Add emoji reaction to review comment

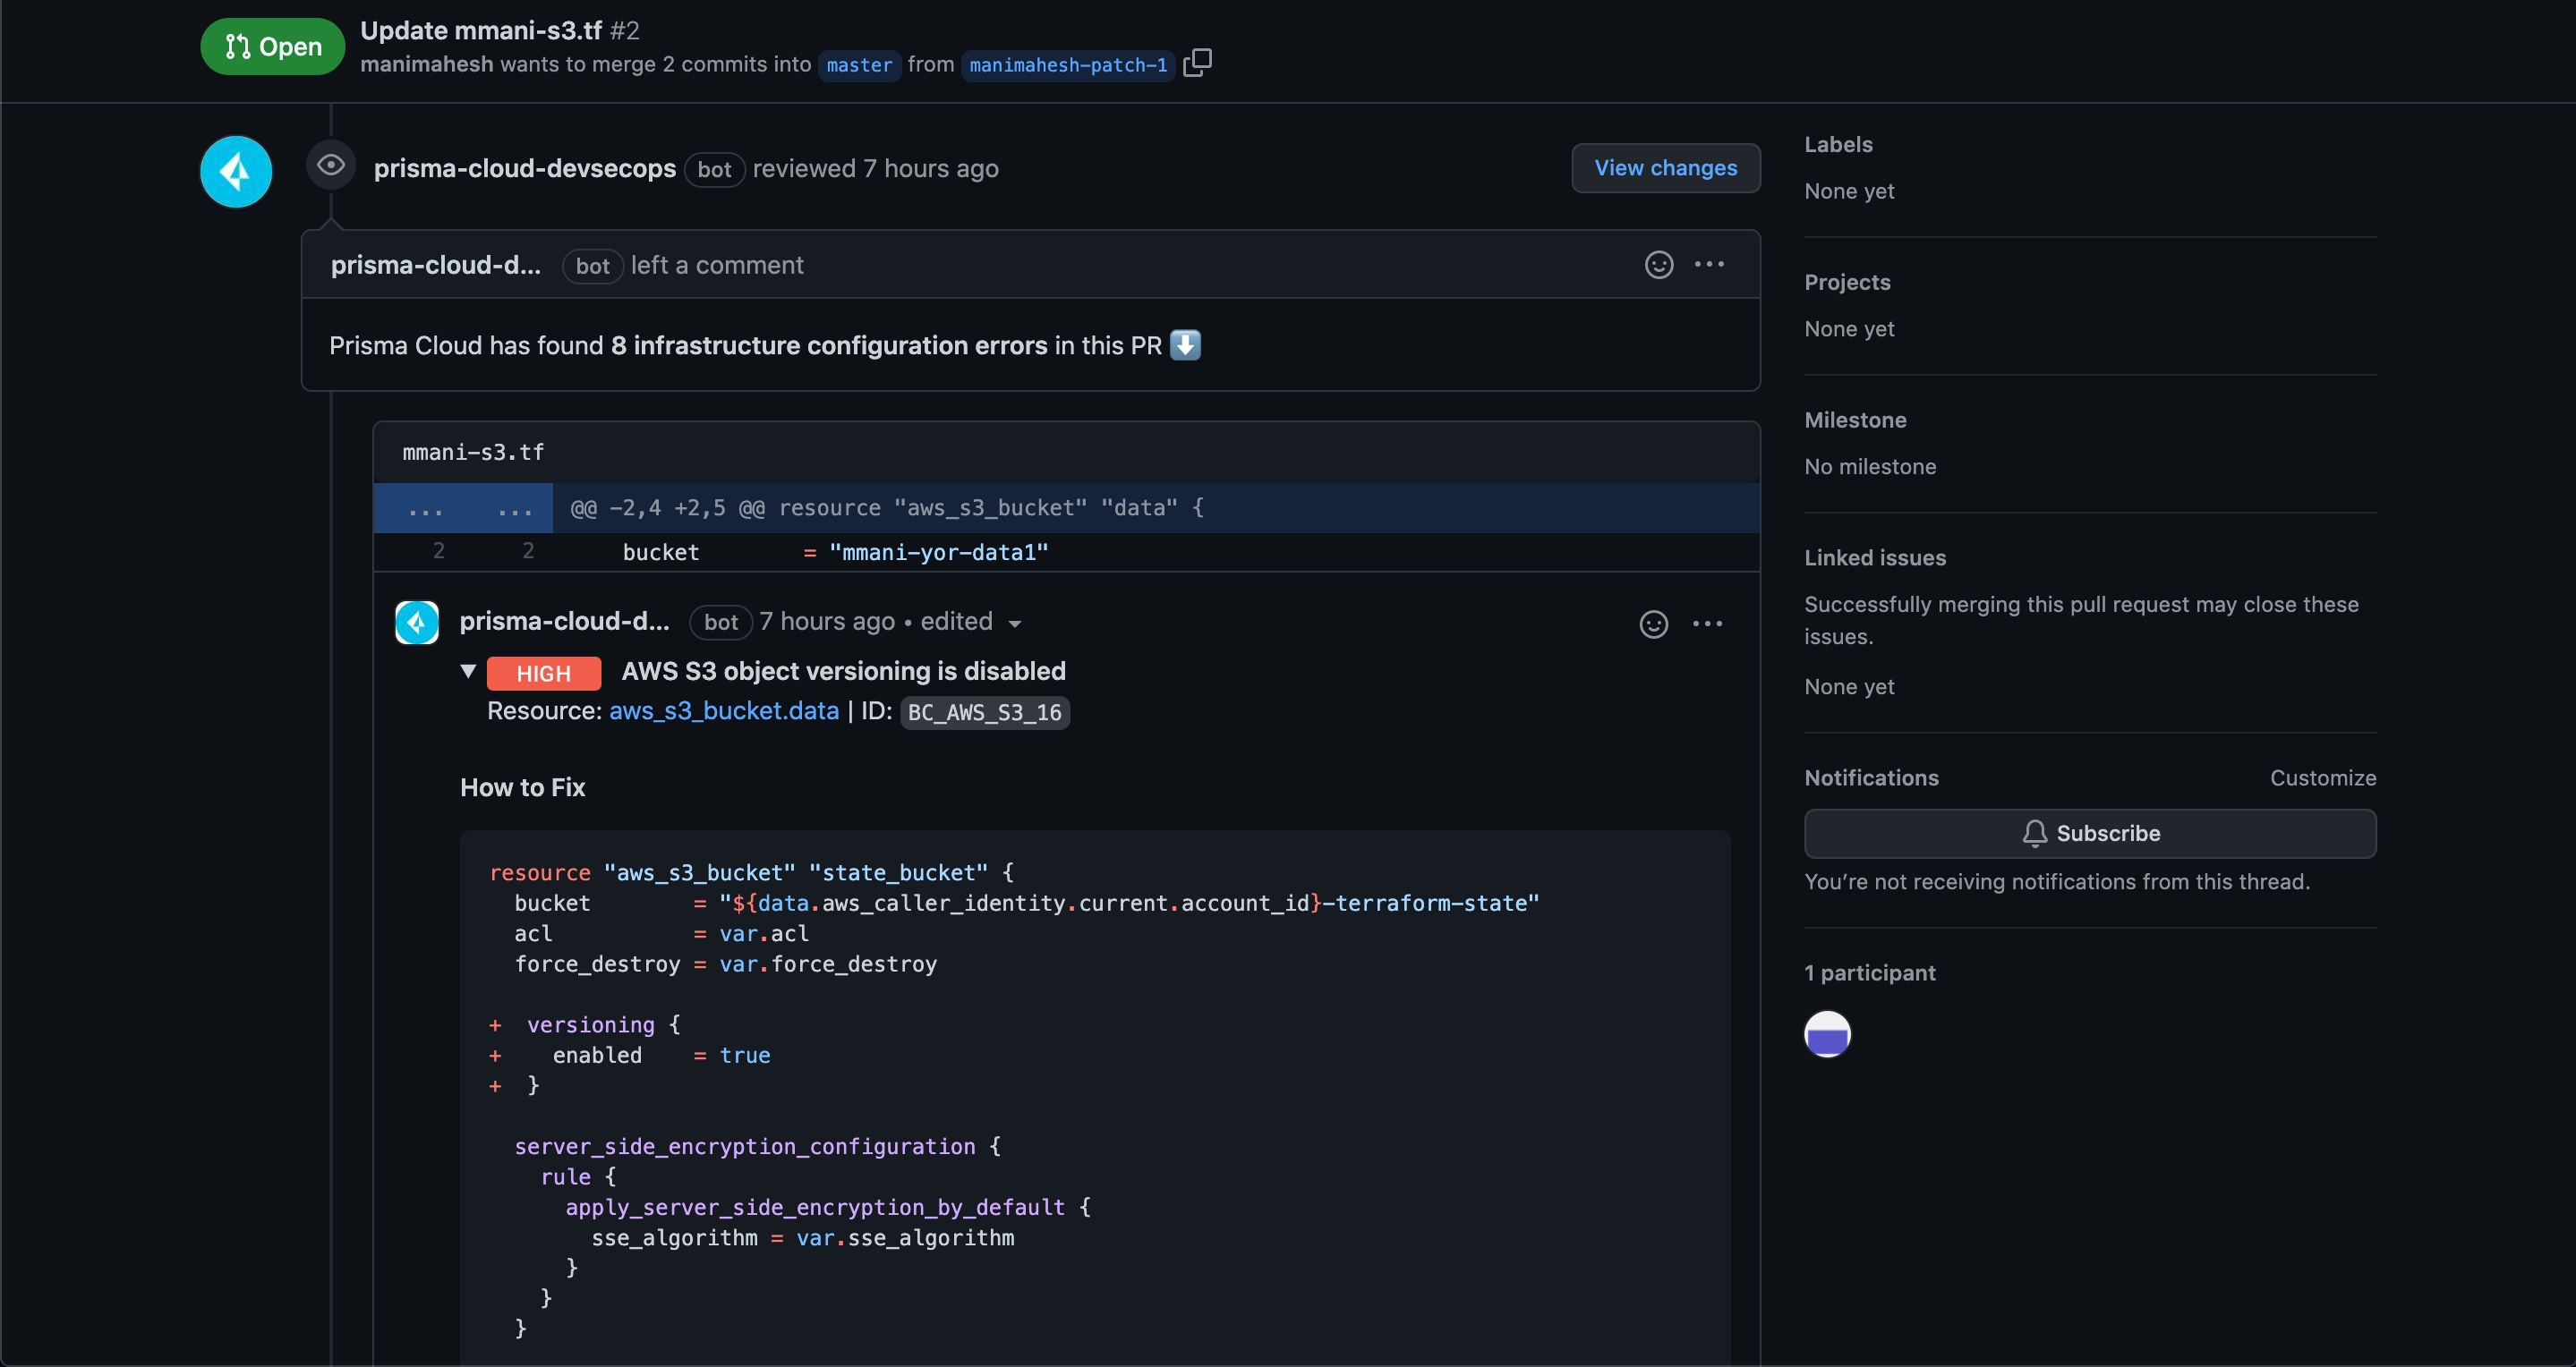click(1659, 265)
